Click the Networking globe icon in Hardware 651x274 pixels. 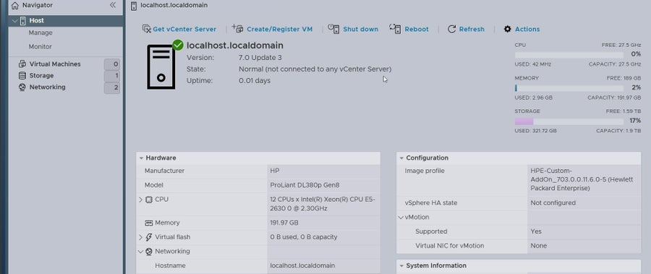pos(149,252)
